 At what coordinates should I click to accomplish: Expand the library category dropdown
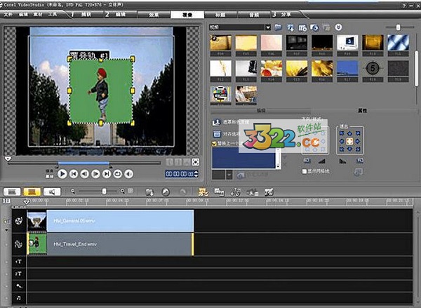[268, 27]
